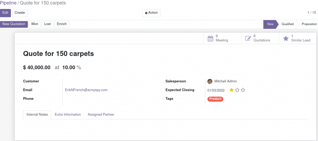Open the ErikNFrench@armyspy.com email link
The height and width of the screenshot is (141, 318).
(86, 90)
